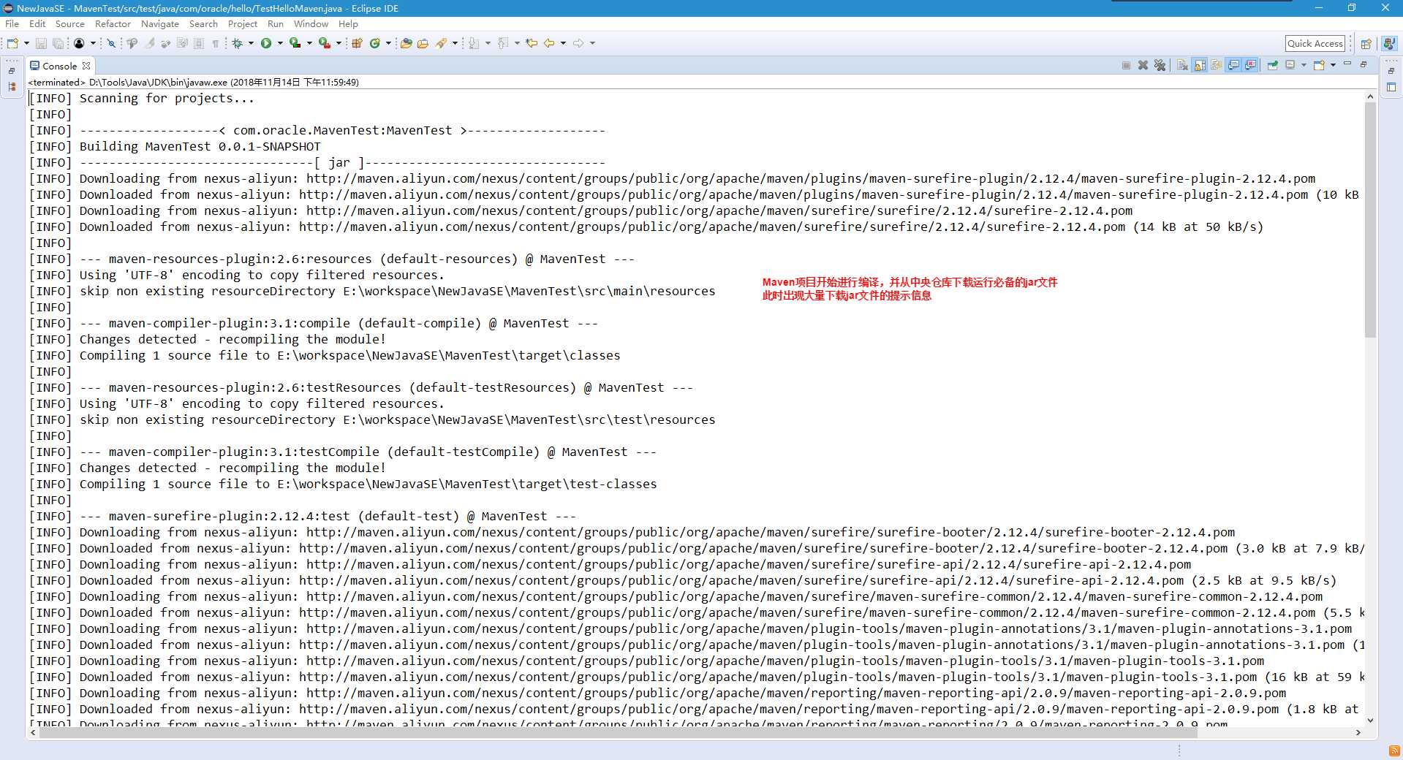Viewport: 1403px width, 760px height.
Task: Click the Quick Access search field
Action: (x=1315, y=43)
